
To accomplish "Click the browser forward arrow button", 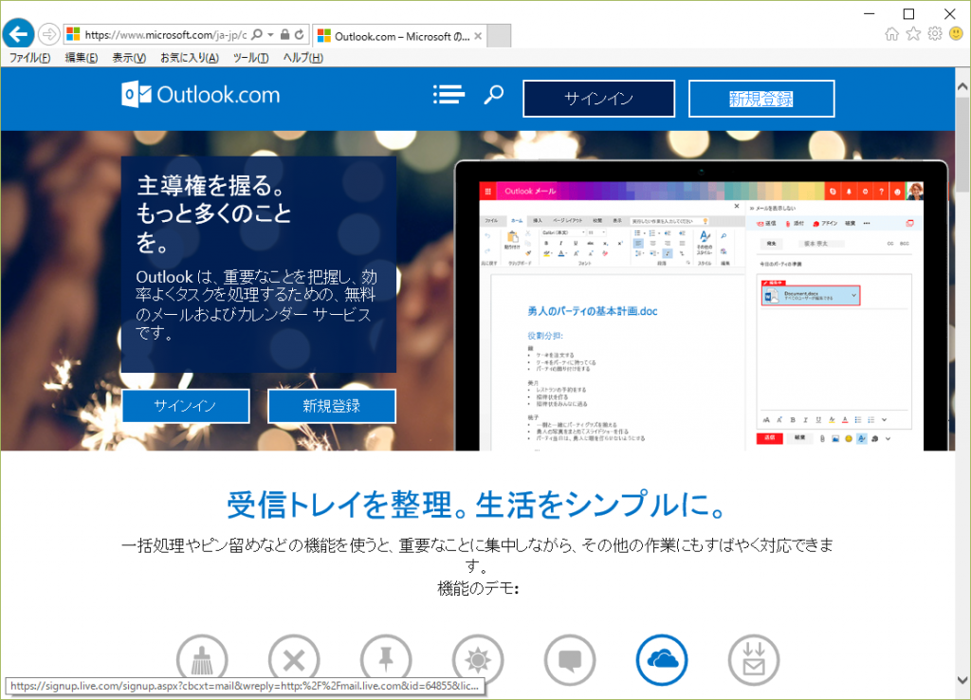I will [49, 34].
